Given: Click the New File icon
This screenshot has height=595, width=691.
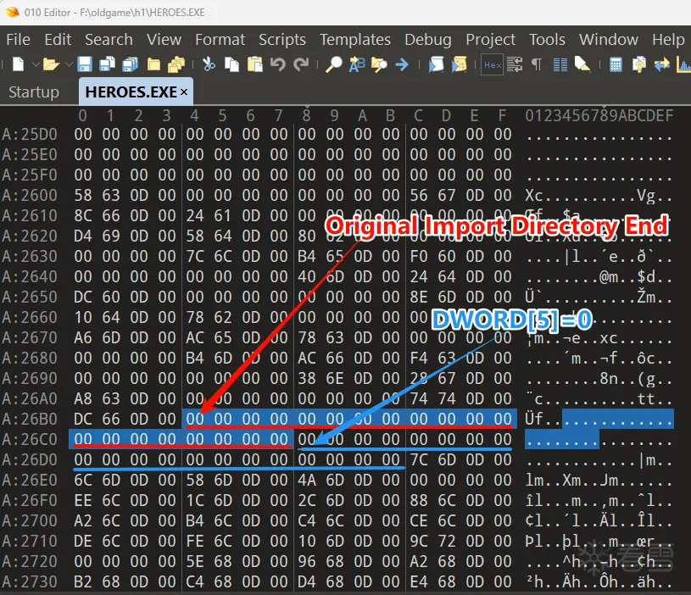Looking at the screenshot, I should (x=18, y=64).
